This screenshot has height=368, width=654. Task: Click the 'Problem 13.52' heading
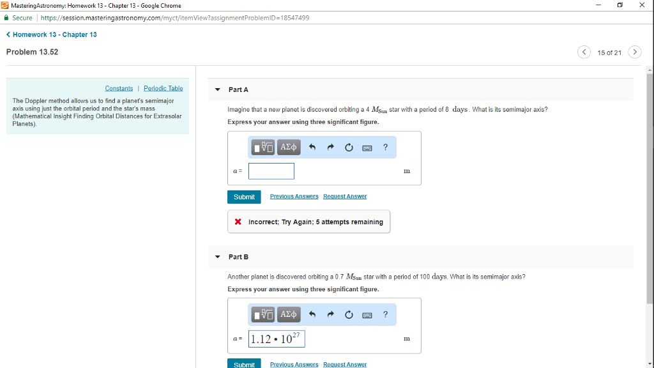point(32,52)
